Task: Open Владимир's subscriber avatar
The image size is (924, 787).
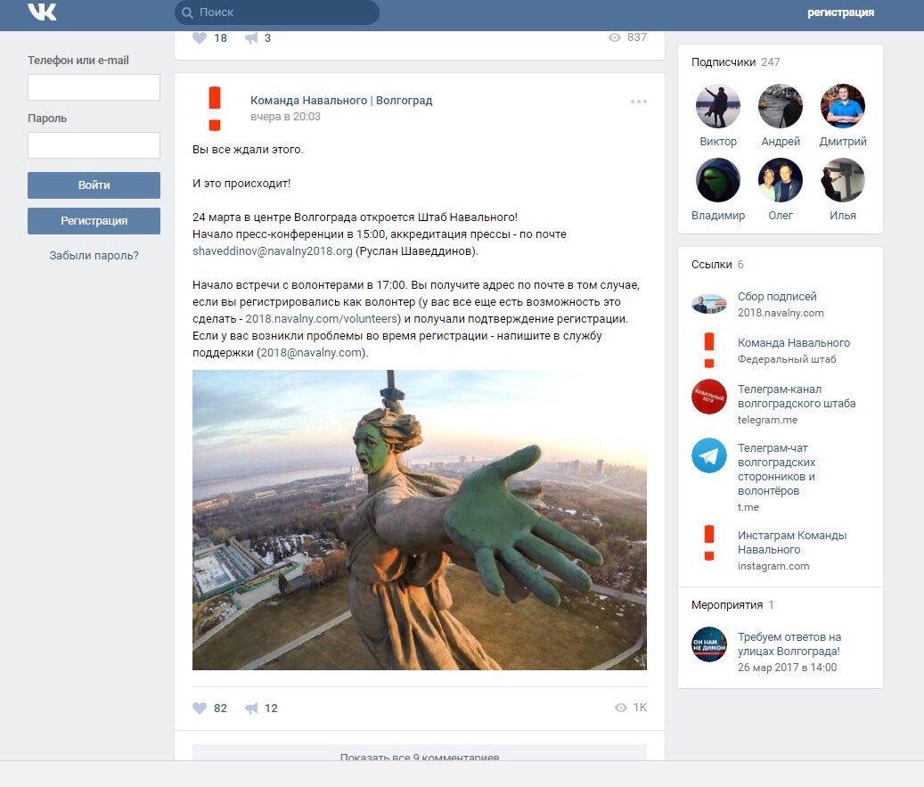Action: [x=718, y=180]
